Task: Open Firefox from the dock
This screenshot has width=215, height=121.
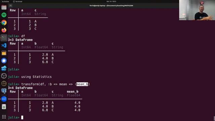Action: tap(4, 30)
